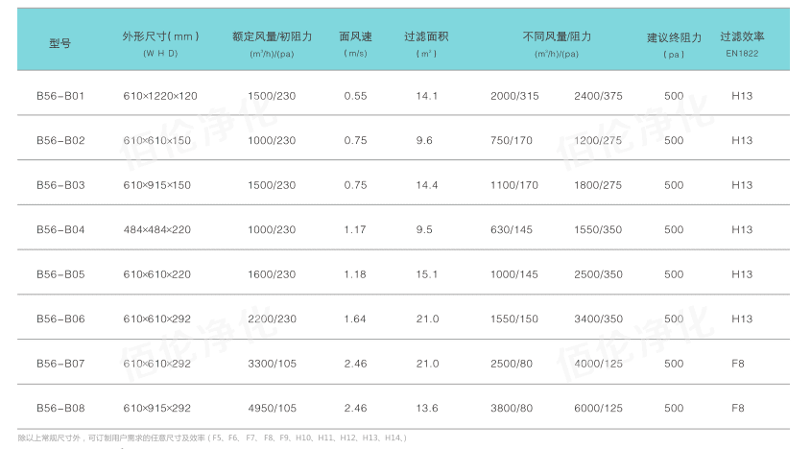Click the 2500/80 value

click(511, 364)
